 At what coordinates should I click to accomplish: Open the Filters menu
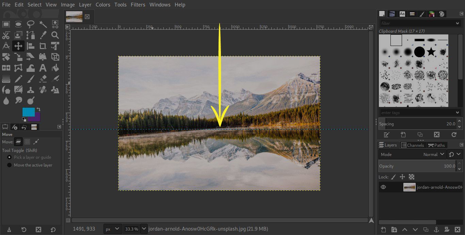[138, 5]
